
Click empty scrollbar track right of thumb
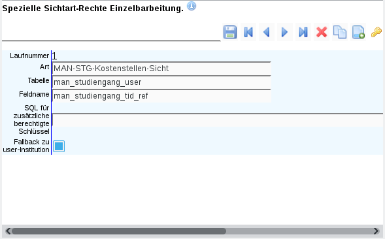pyautogui.click(x=299, y=231)
